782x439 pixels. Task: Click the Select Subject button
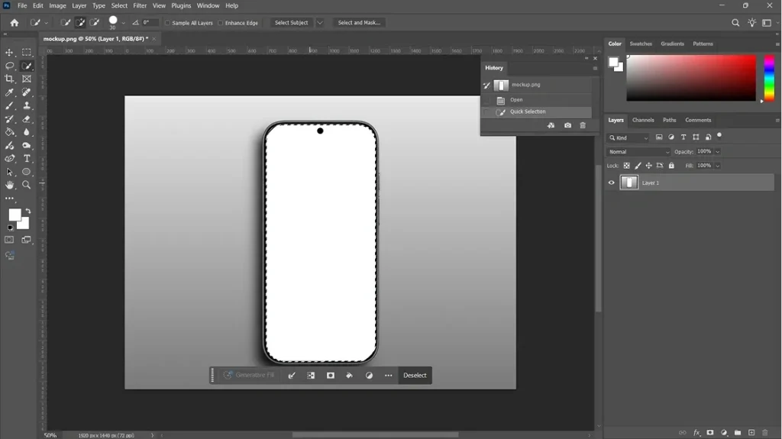[x=291, y=22]
